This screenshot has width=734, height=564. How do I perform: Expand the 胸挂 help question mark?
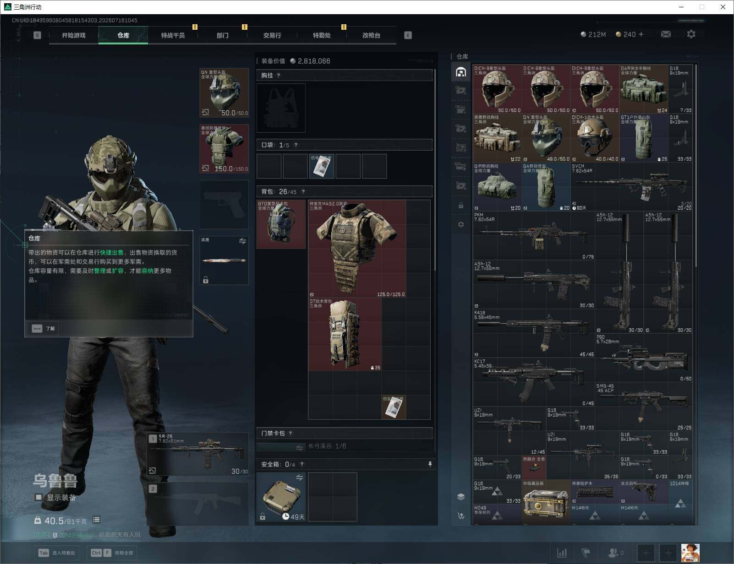(279, 76)
